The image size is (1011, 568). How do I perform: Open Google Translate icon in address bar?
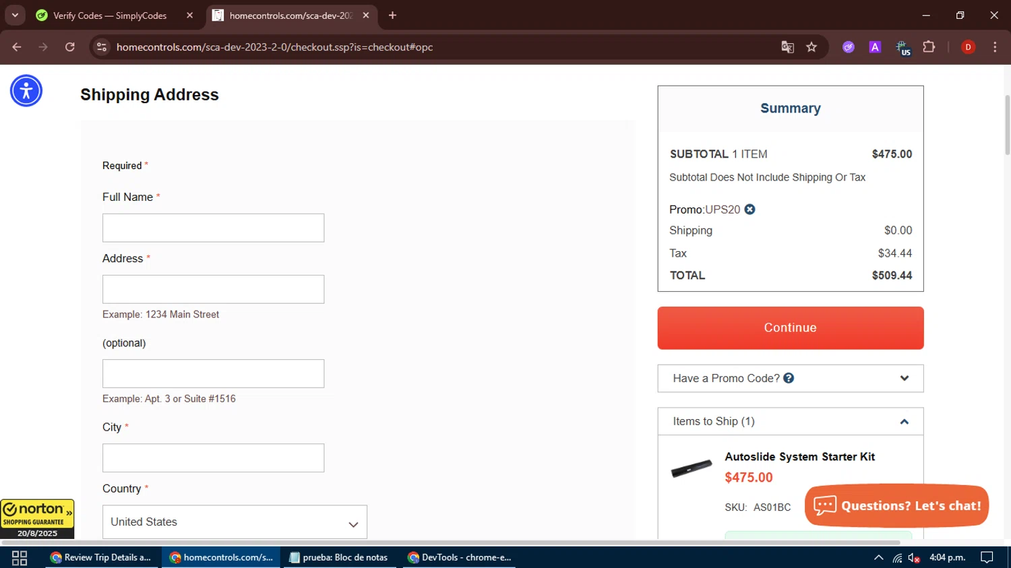[x=787, y=47]
